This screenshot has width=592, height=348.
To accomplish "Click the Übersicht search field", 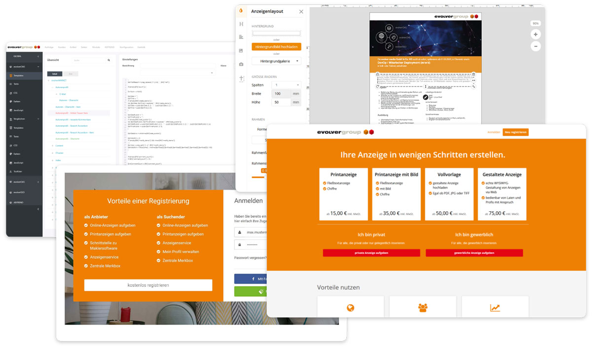I will 89,60.
